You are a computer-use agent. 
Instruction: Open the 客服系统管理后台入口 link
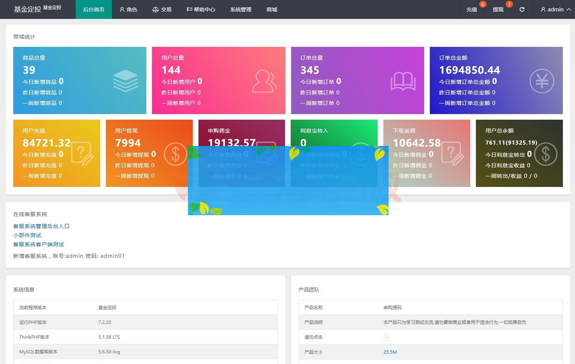click(41, 226)
